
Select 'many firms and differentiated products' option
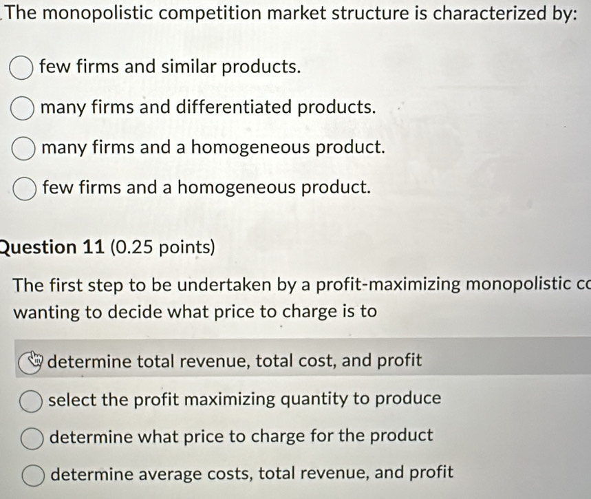coord(21,108)
